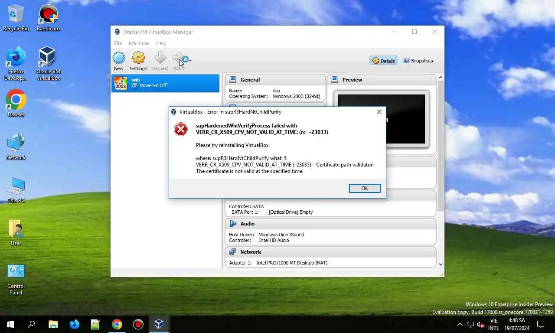This screenshot has height=333, width=555.
Task: Click 'Windows DirectSound' host driver text
Action: click(x=281, y=235)
